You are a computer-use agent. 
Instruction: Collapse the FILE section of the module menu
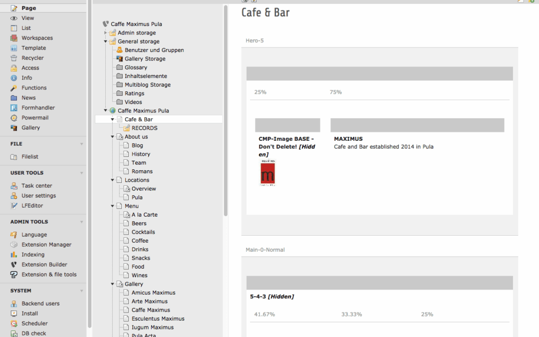coord(81,144)
